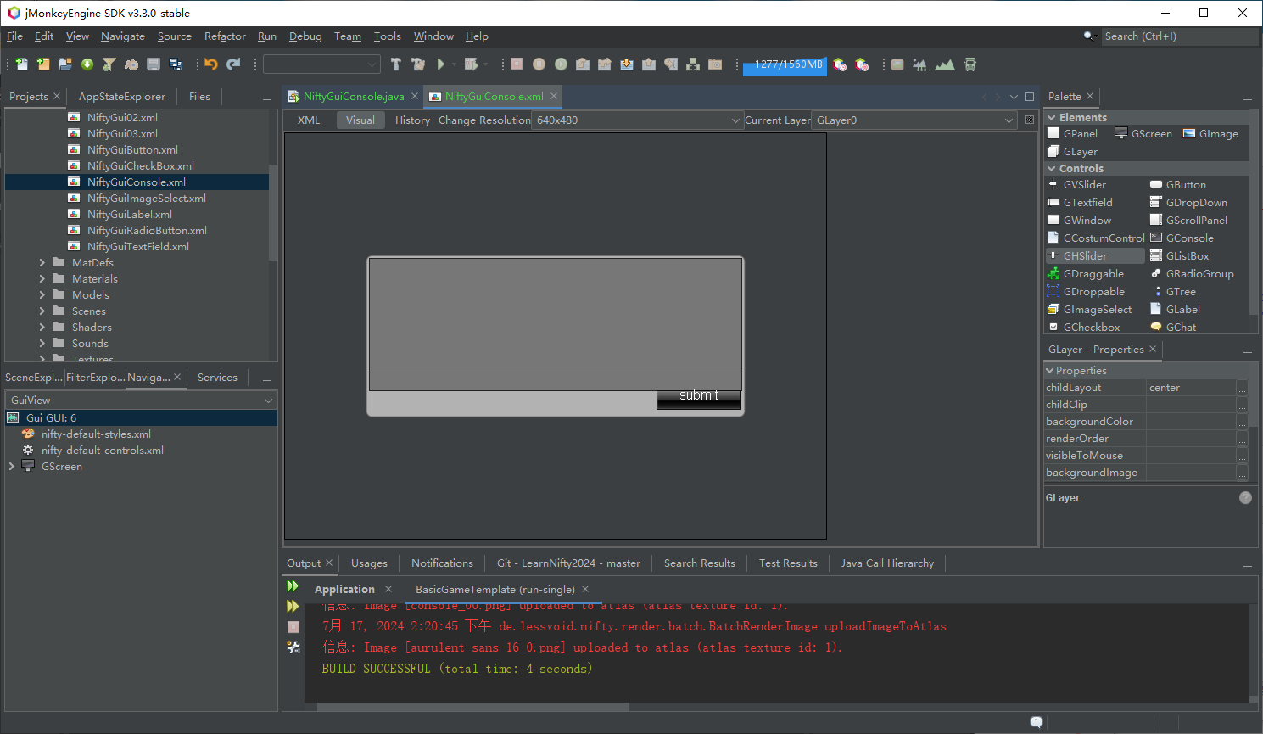The width and height of the screenshot is (1263, 734).
Task: Open the Current Layer GLayer0 dropdown
Action: (x=914, y=120)
